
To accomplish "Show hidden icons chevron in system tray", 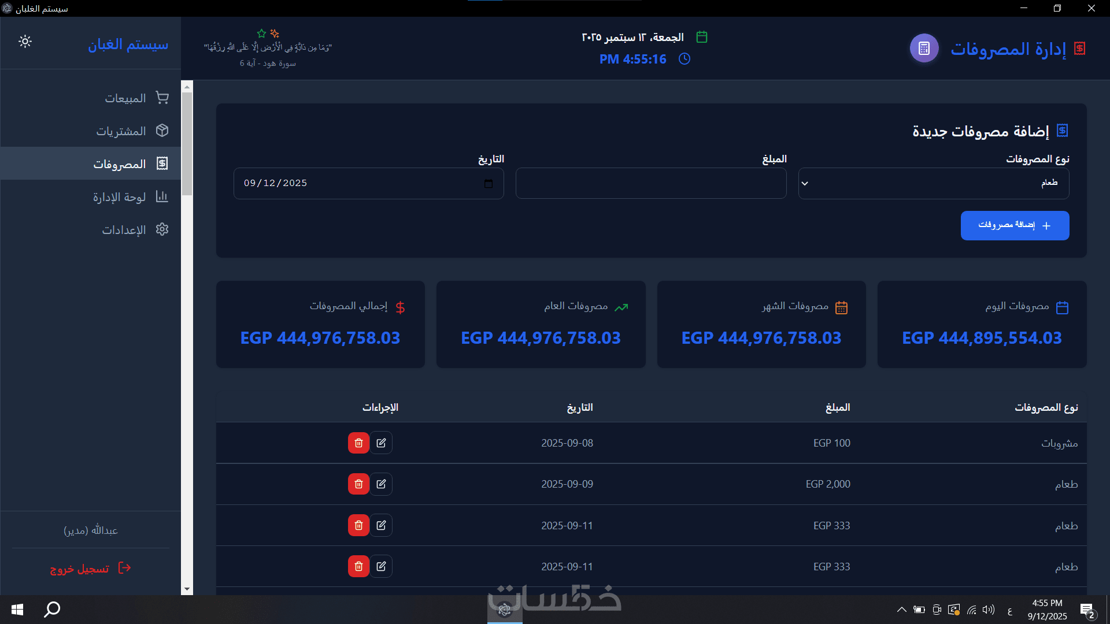I will pyautogui.click(x=901, y=610).
